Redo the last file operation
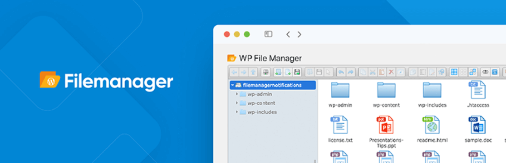506x163 pixels. tap(351, 72)
